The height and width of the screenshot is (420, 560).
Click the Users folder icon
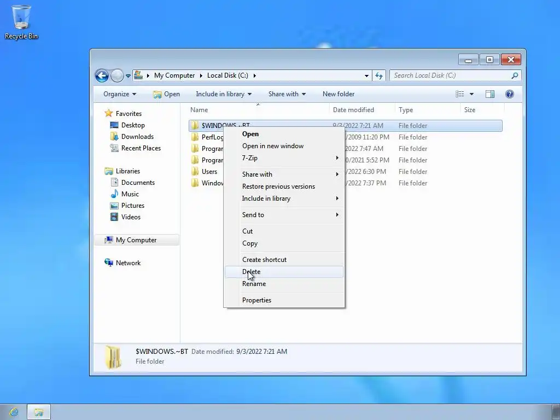pyautogui.click(x=195, y=171)
